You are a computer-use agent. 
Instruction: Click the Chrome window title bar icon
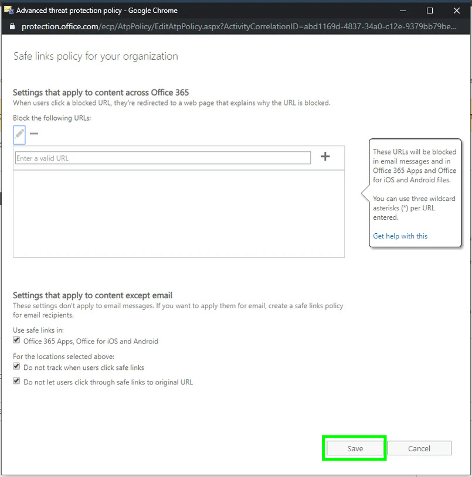(9, 10)
